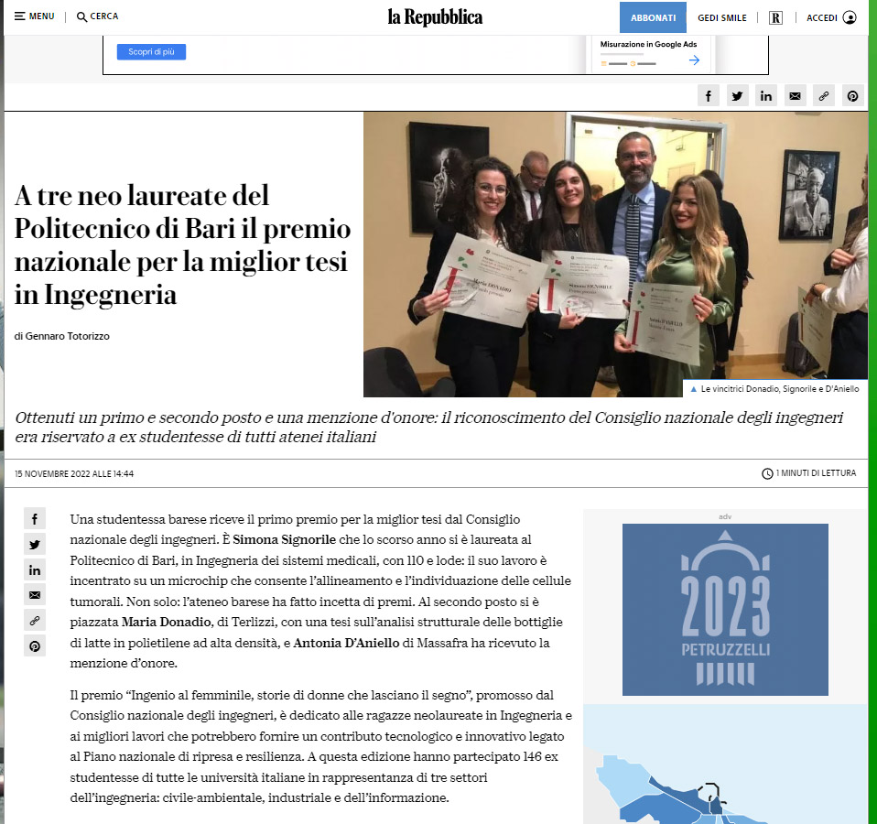Click email icon in left sidebar
Image resolution: width=877 pixels, height=824 pixels.
[35, 595]
